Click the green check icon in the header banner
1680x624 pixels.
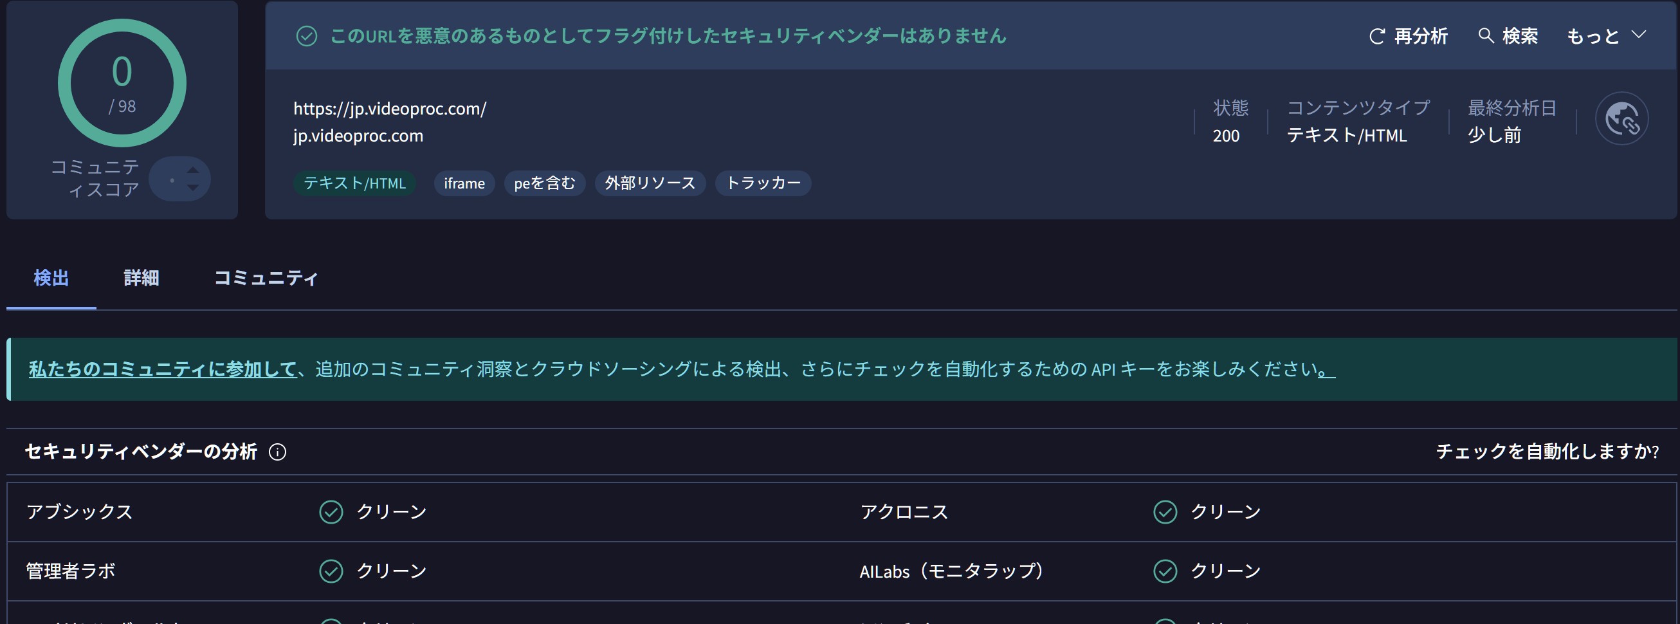[307, 37]
